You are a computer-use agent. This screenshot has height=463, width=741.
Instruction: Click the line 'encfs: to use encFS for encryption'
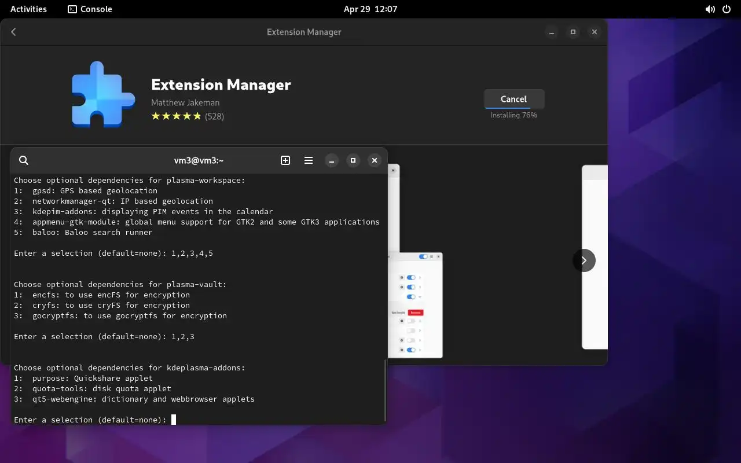(x=111, y=295)
